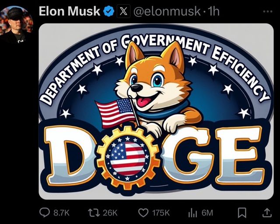The width and height of the screenshot is (280, 224).
Task: View the 8.7K replies count
Action: point(61,213)
